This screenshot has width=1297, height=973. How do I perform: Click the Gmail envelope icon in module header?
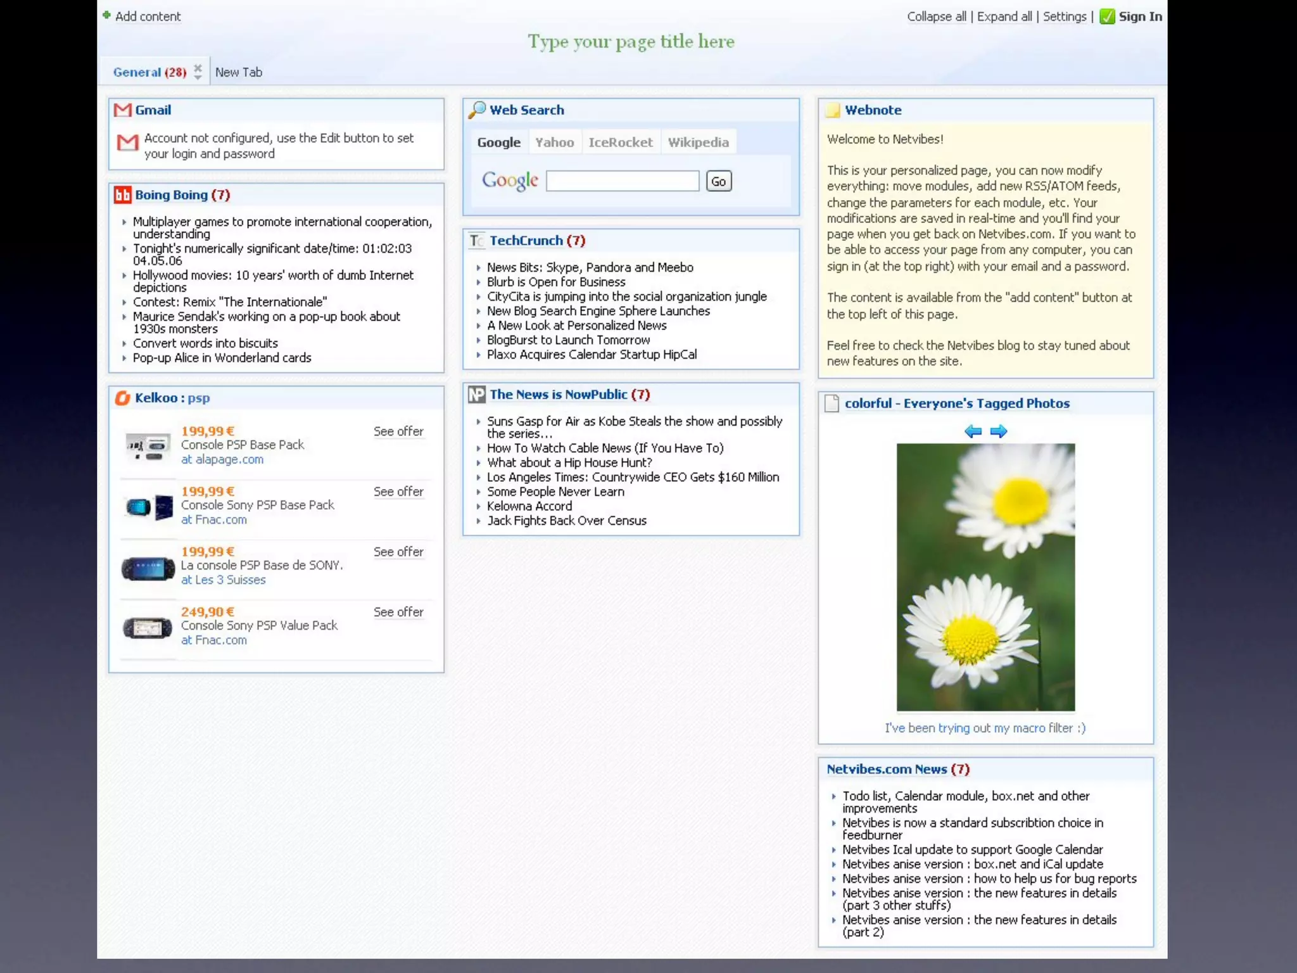click(122, 110)
